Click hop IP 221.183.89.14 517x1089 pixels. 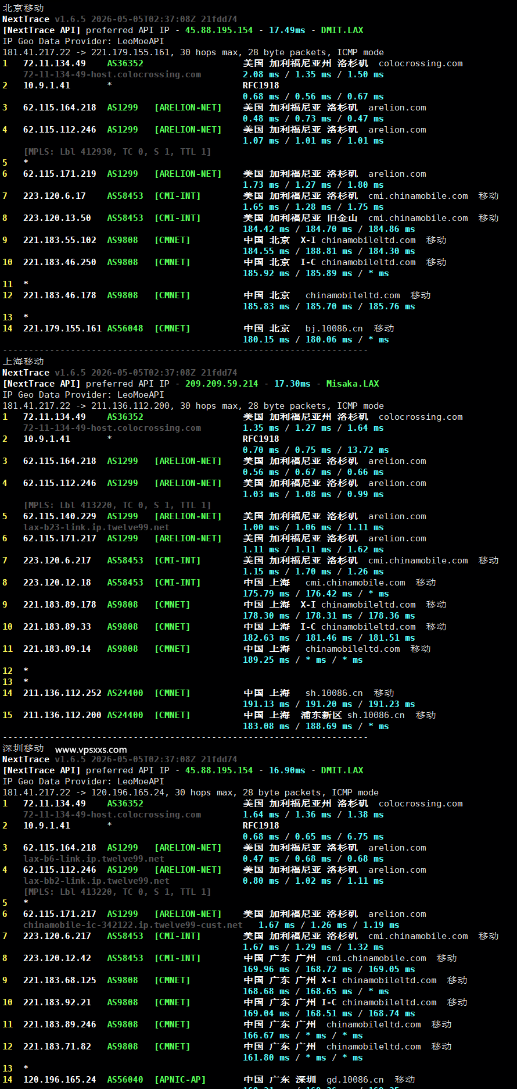pyautogui.click(x=57, y=649)
